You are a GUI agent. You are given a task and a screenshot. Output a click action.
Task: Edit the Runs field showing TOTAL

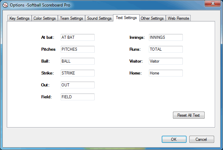pyautogui.click(x=165, y=49)
